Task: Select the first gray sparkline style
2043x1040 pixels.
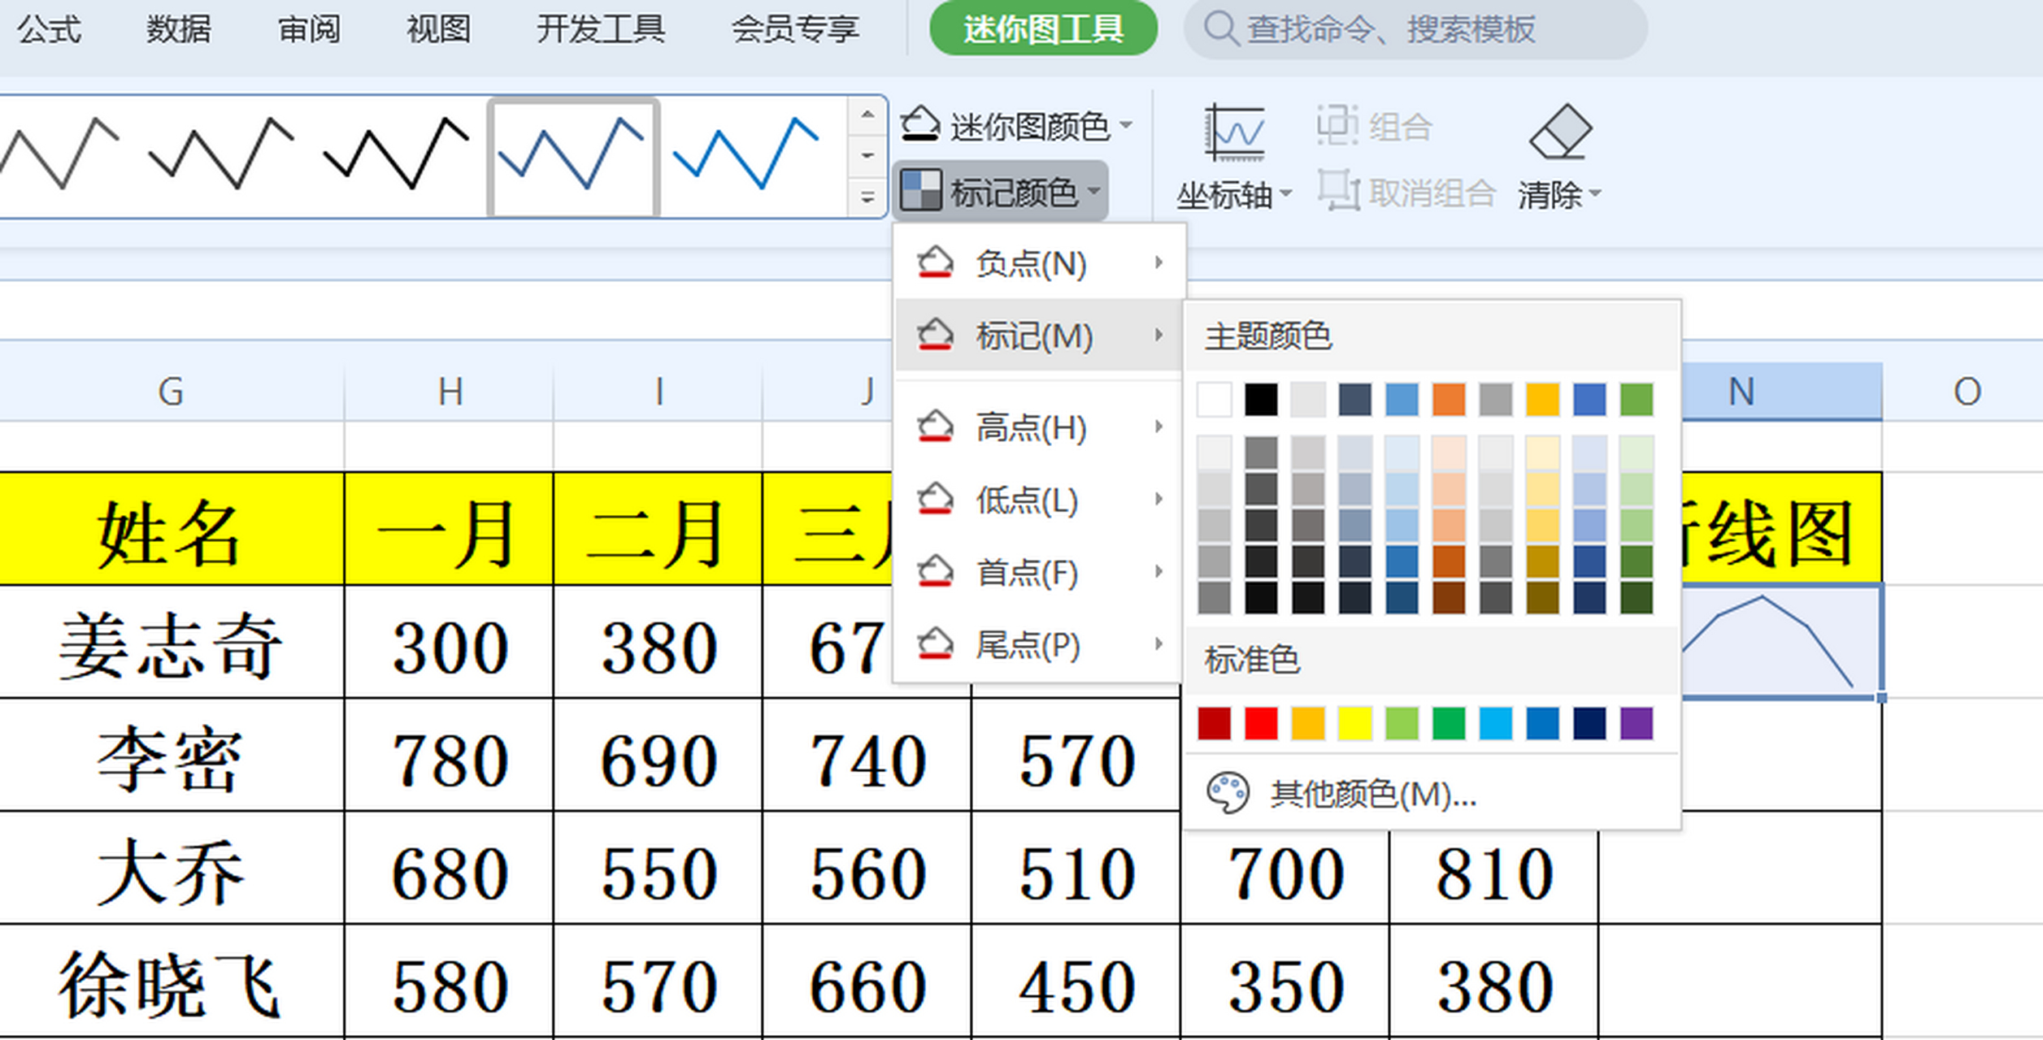Action: pos(59,154)
